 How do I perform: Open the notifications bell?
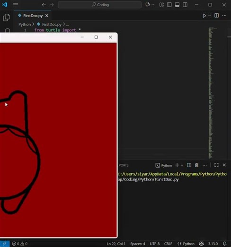tap(225, 244)
